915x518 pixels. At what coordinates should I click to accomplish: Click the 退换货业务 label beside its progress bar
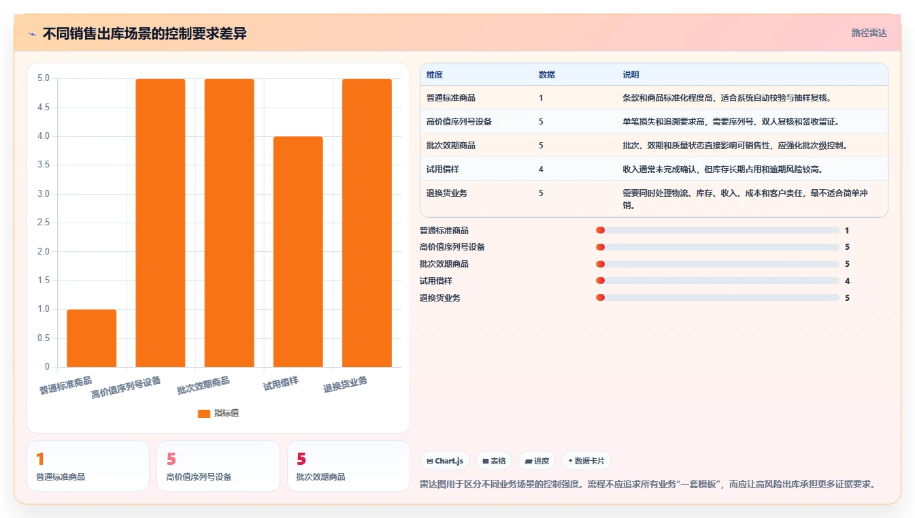tap(440, 298)
